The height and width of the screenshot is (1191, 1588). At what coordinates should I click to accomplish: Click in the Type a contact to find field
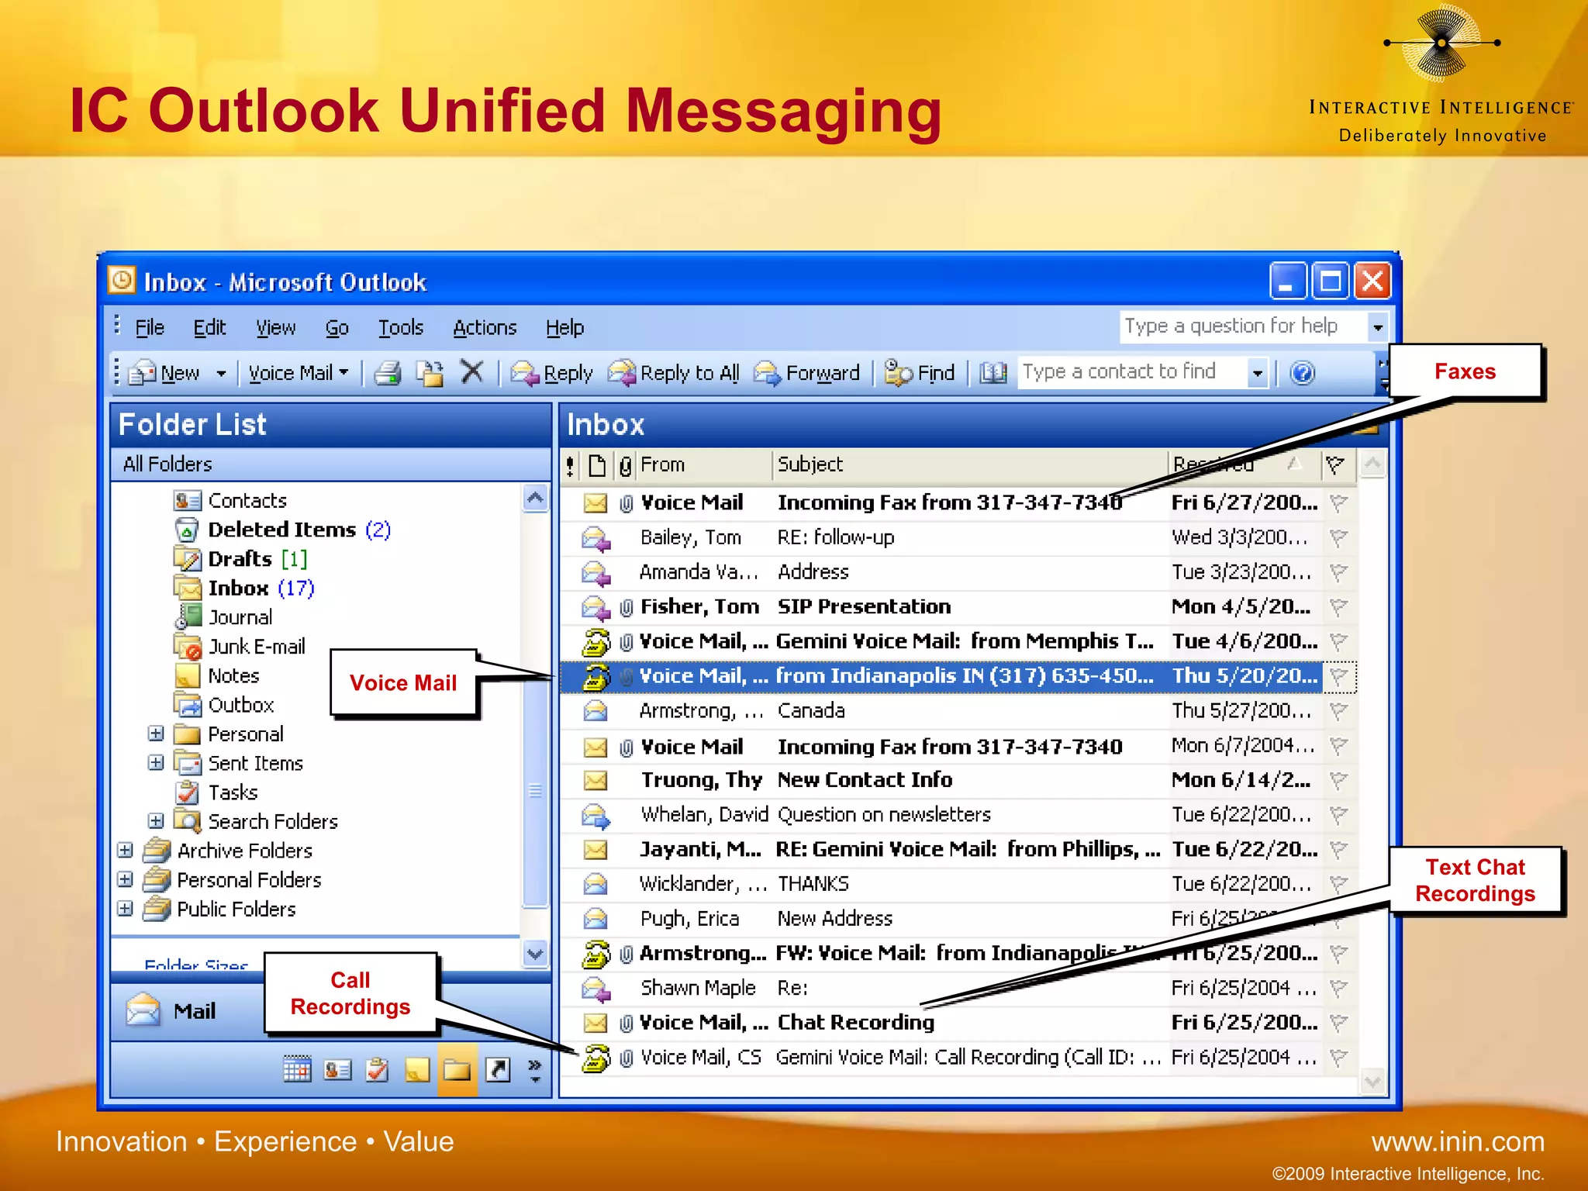pyautogui.click(x=1132, y=372)
